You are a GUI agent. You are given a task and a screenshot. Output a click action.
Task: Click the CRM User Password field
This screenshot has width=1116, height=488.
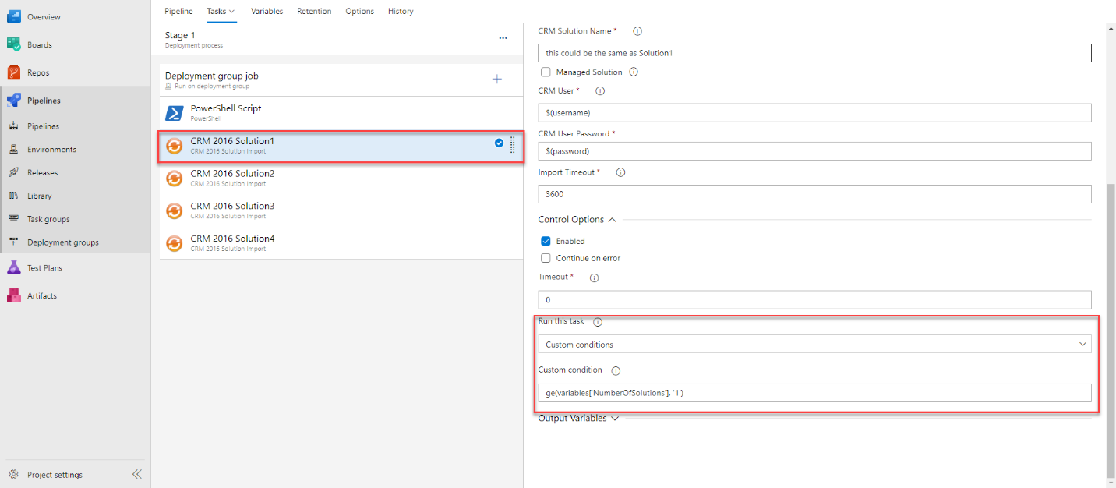click(x=814, y=150)
